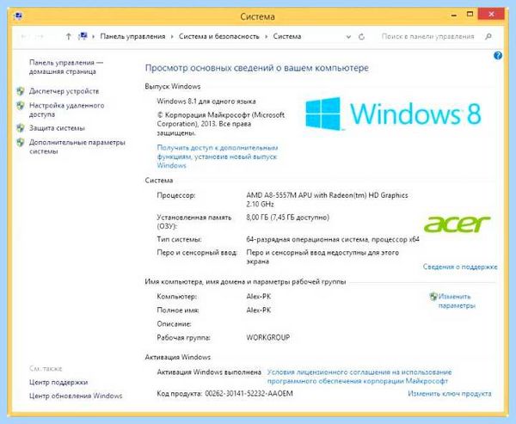Click shield icon next to Изменить параметры
Screen dimensions: 516x424
pos(433,297)
